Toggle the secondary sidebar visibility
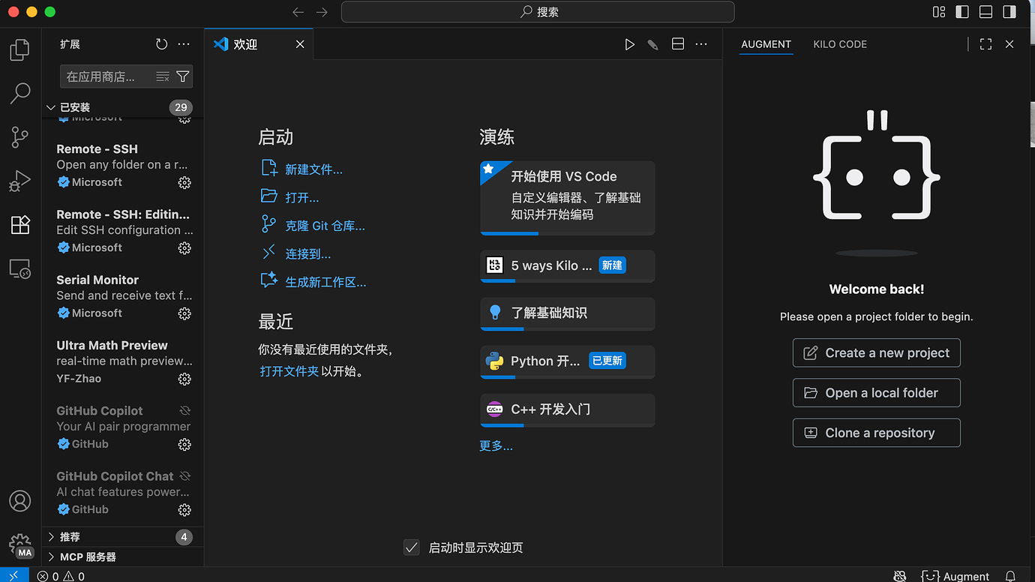Viewport: 1035px width, 582px height. (x=1009, y=12)
